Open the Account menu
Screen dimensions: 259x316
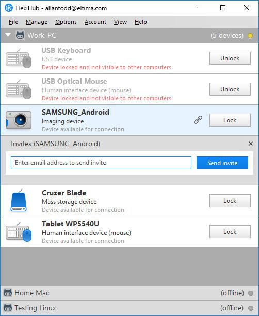(x=95, y=22)
